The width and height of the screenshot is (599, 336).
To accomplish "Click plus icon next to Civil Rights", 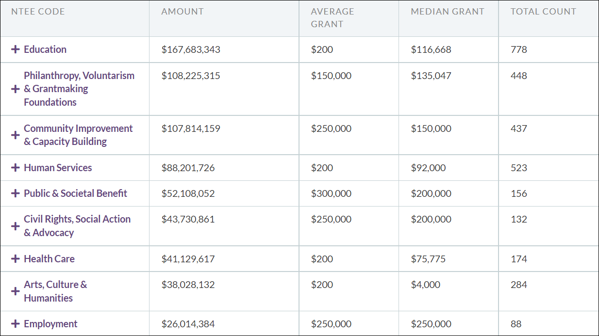I will pyautogui.click(x=16, y=226).
